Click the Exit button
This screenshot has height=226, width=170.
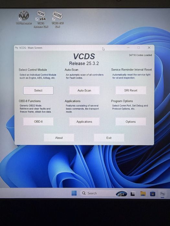pyautogui.click(x=109, y=138)
